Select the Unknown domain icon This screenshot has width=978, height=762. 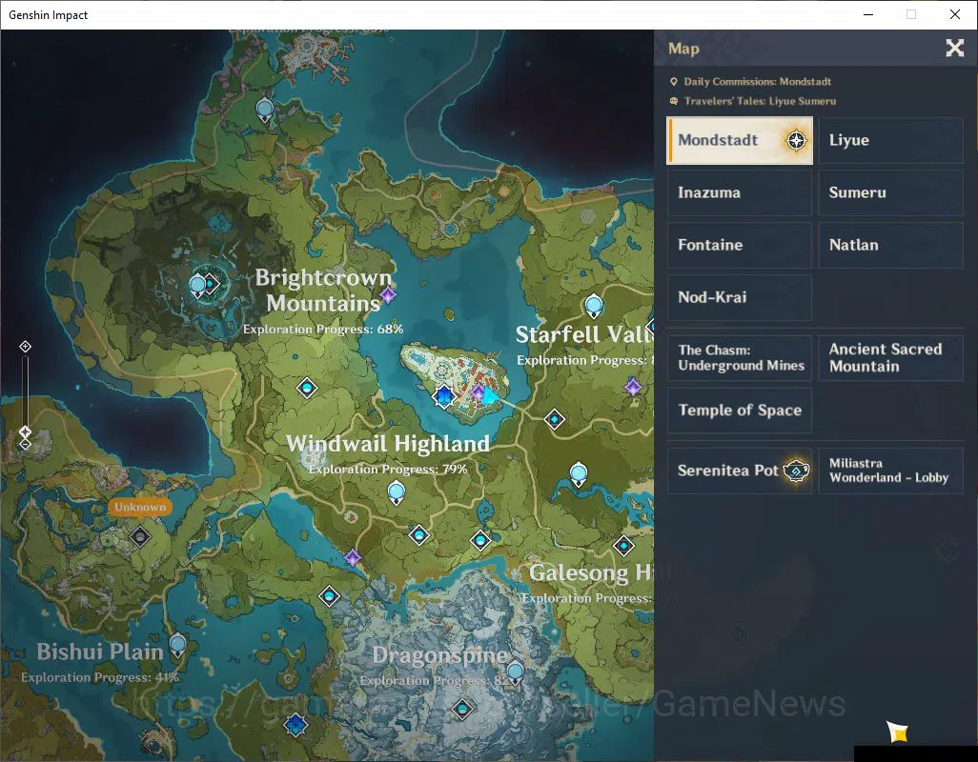point(140,536)
